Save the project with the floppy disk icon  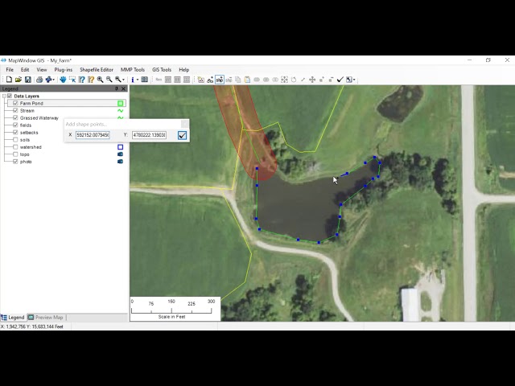click(28, 80)
